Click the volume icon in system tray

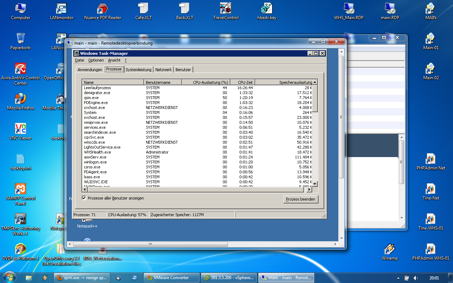(415, 278)
